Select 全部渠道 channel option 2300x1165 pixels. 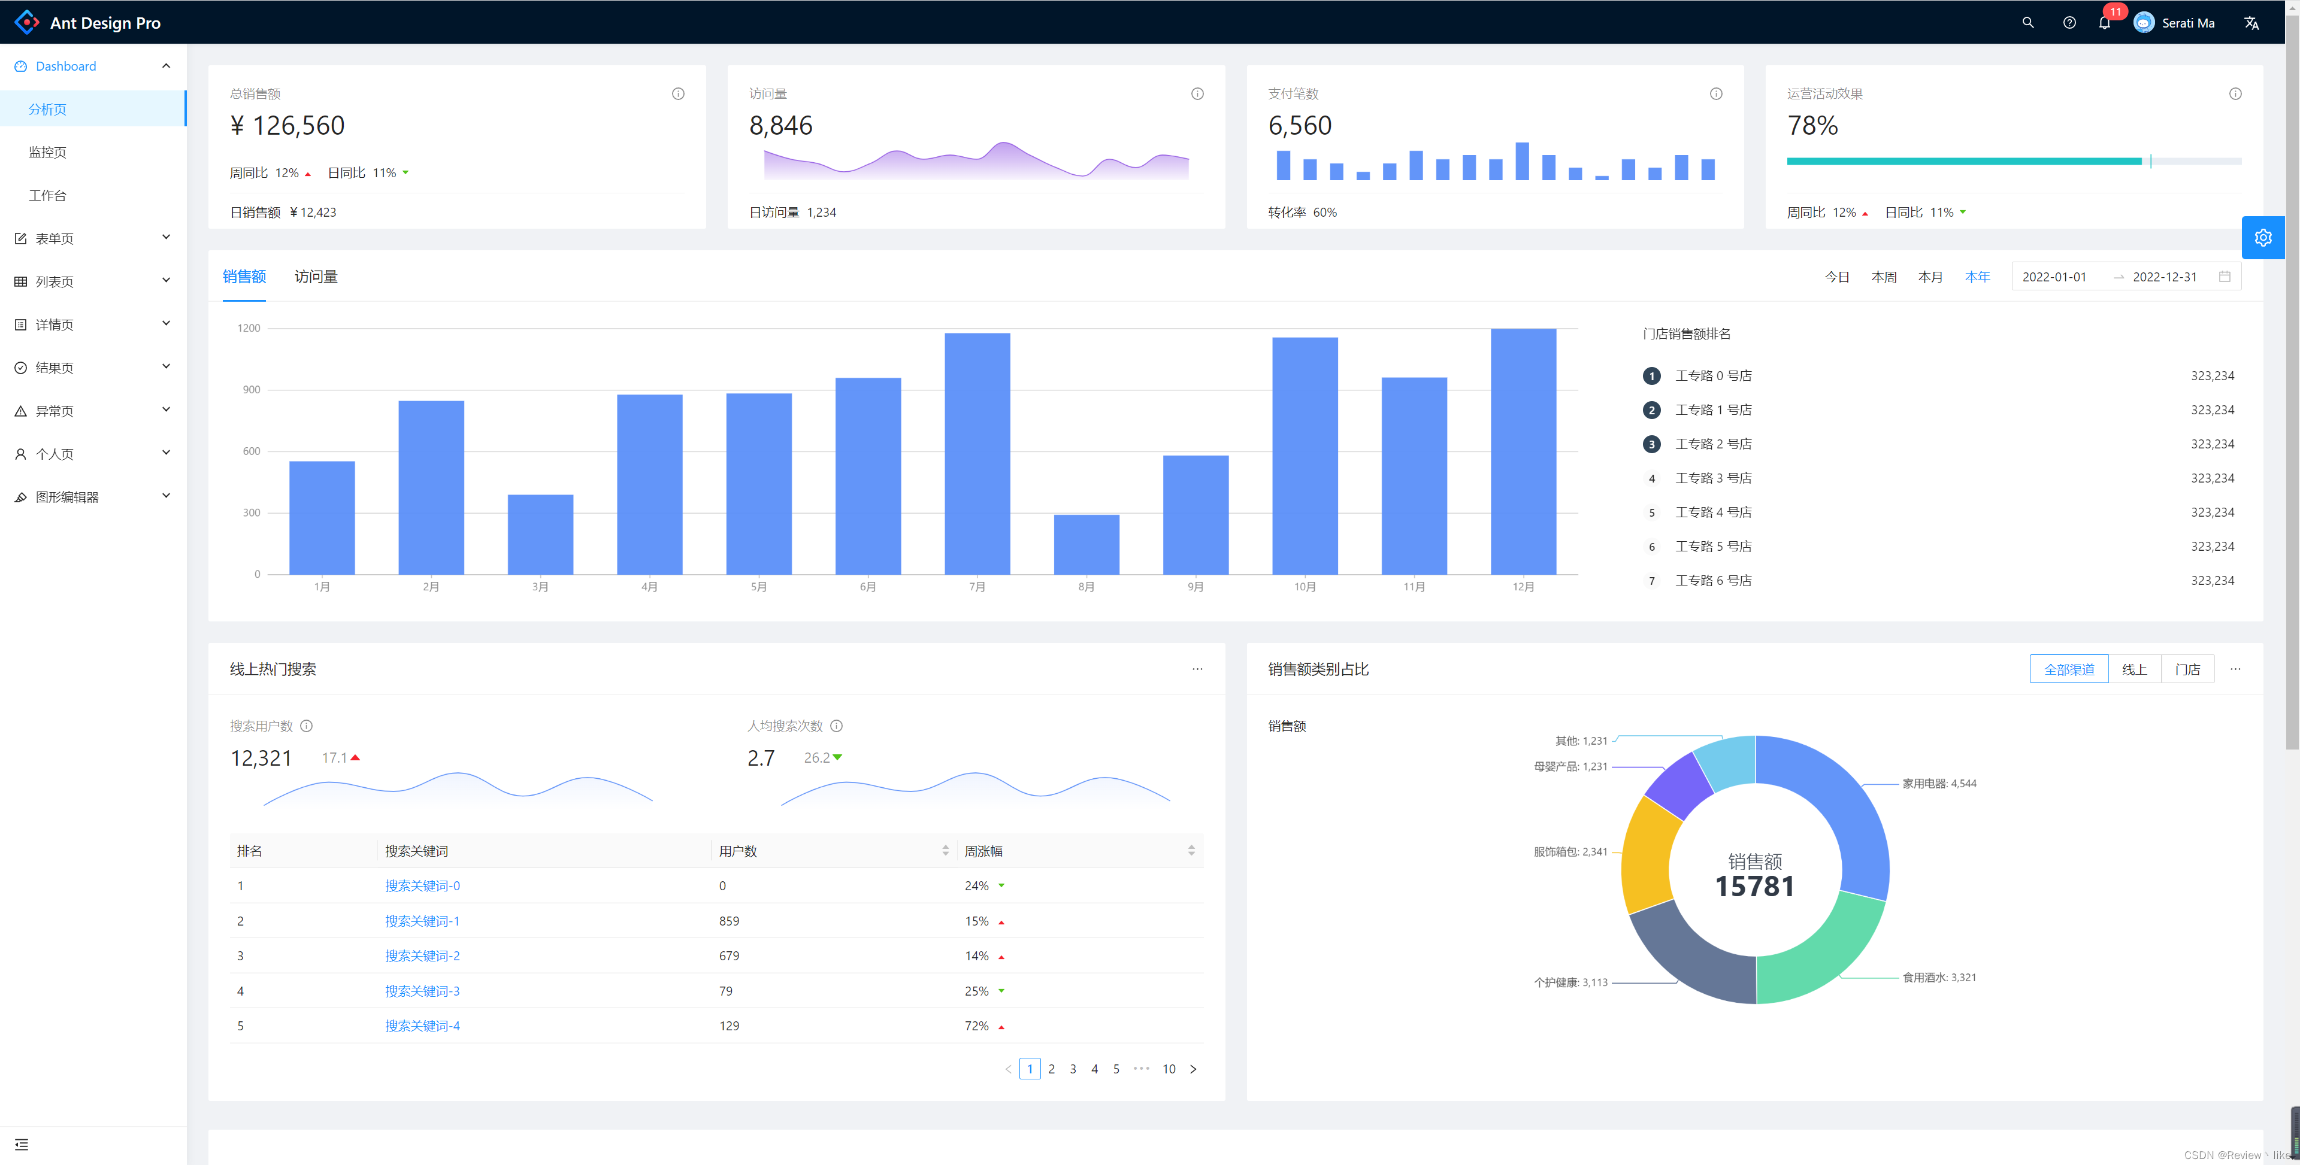(2069, 669)
